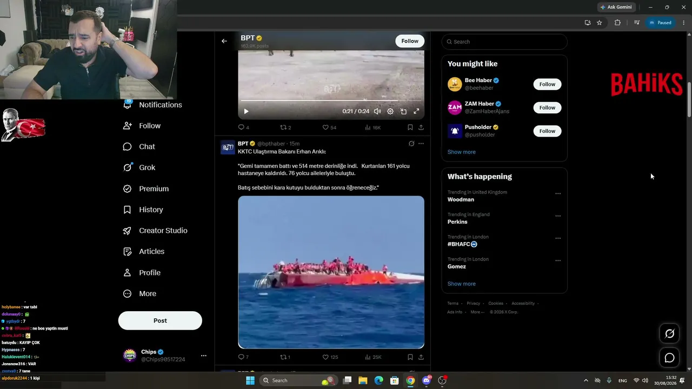
Task: View analytics for the post with 25K views
Action: [373, 357]
